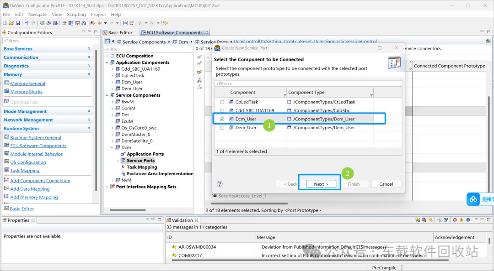Expand the NvM tree node
Screen dimensions: 494x271
[x=112, y=180]
